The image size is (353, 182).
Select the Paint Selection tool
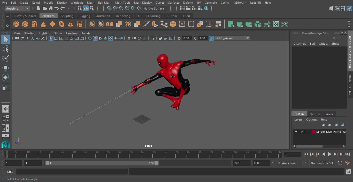pyautogui.click(x=6, y=58)
